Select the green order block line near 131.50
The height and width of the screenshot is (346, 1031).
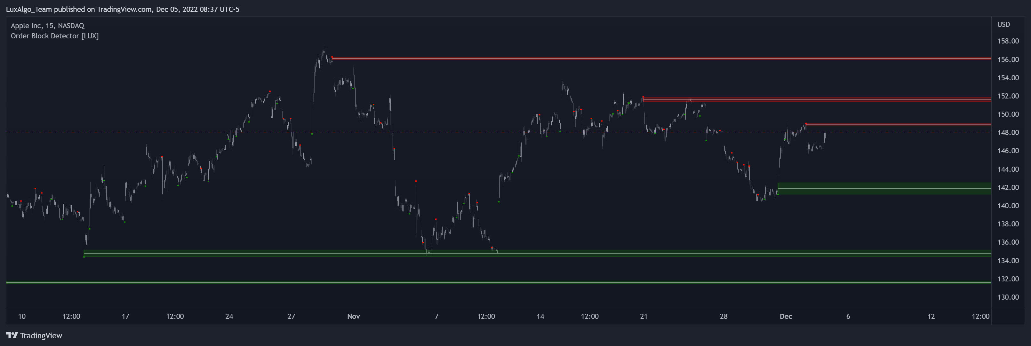click(499, 282)
